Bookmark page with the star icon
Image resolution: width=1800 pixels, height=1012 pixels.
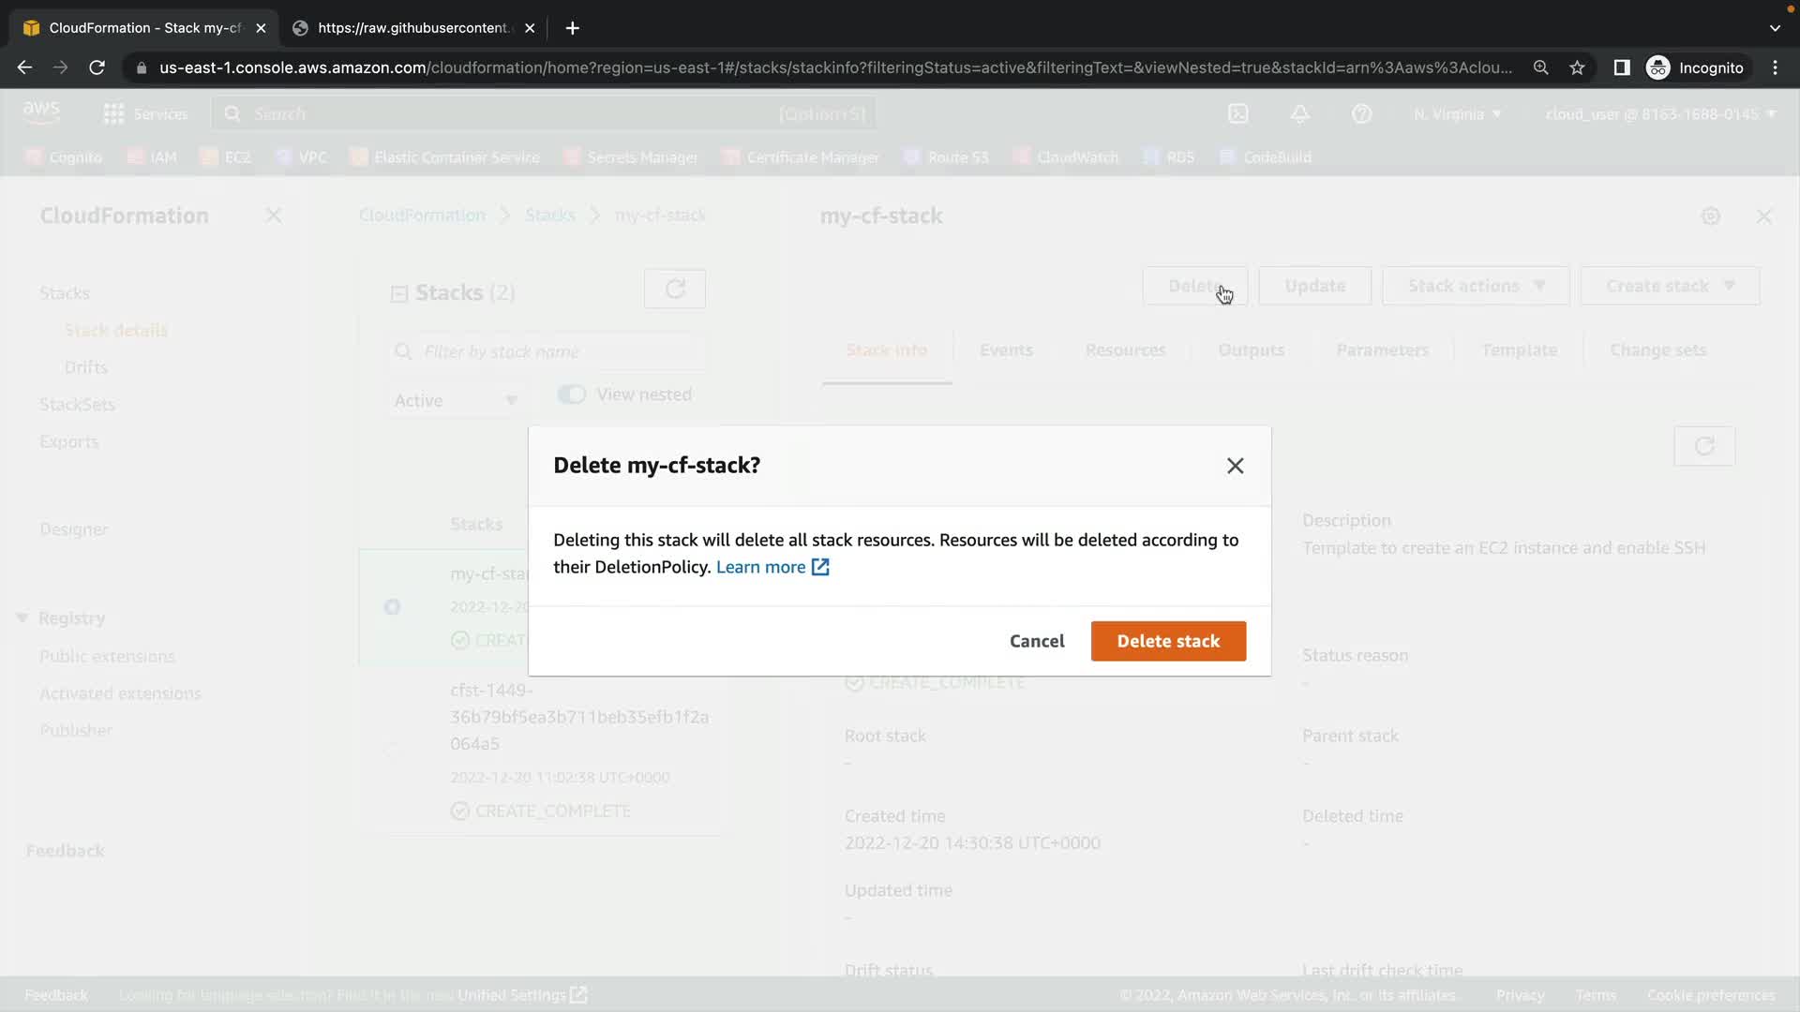(1577, 67)
